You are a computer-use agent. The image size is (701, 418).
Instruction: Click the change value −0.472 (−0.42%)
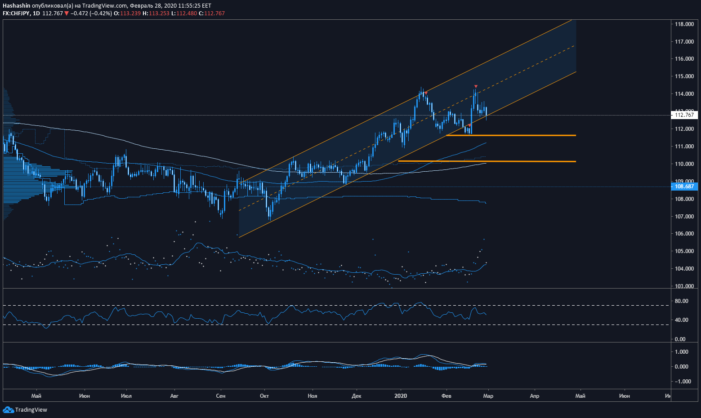91,13
